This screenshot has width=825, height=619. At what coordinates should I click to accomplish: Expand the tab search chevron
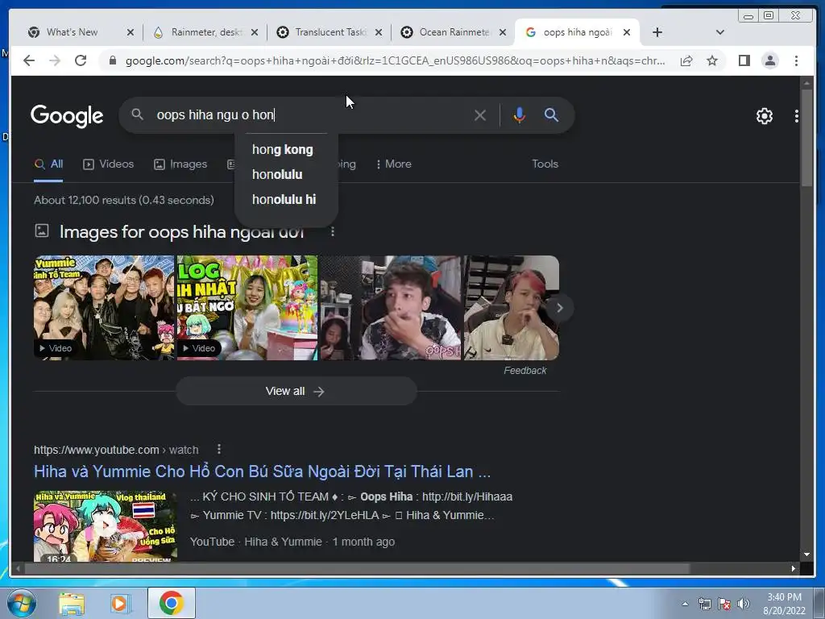click(720, 32)
